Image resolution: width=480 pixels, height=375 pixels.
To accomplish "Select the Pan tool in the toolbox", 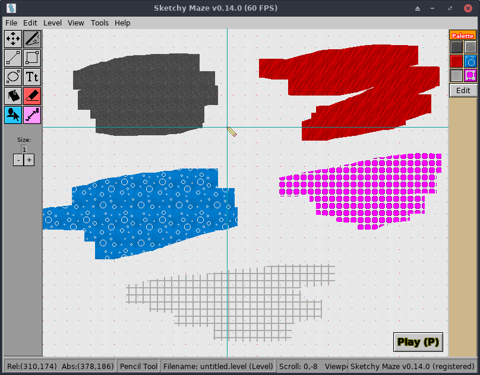I will point(12,39).
